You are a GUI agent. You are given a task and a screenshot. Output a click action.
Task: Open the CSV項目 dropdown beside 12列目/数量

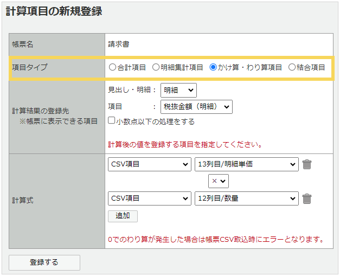point(150,198)
